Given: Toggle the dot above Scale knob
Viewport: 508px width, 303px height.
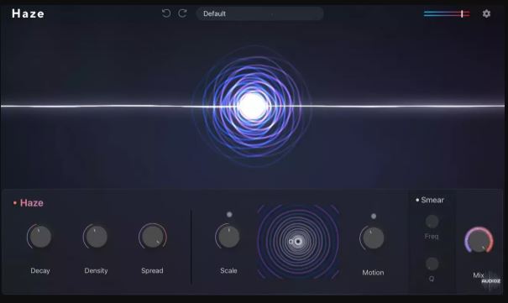Looking at the screenshot, I should pos(229,214).
